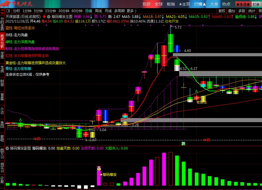The image size is (262, 190).
Task: Click the pin icon left of 分时 tab
Action: pyautogui.click(x=9, y=11)
